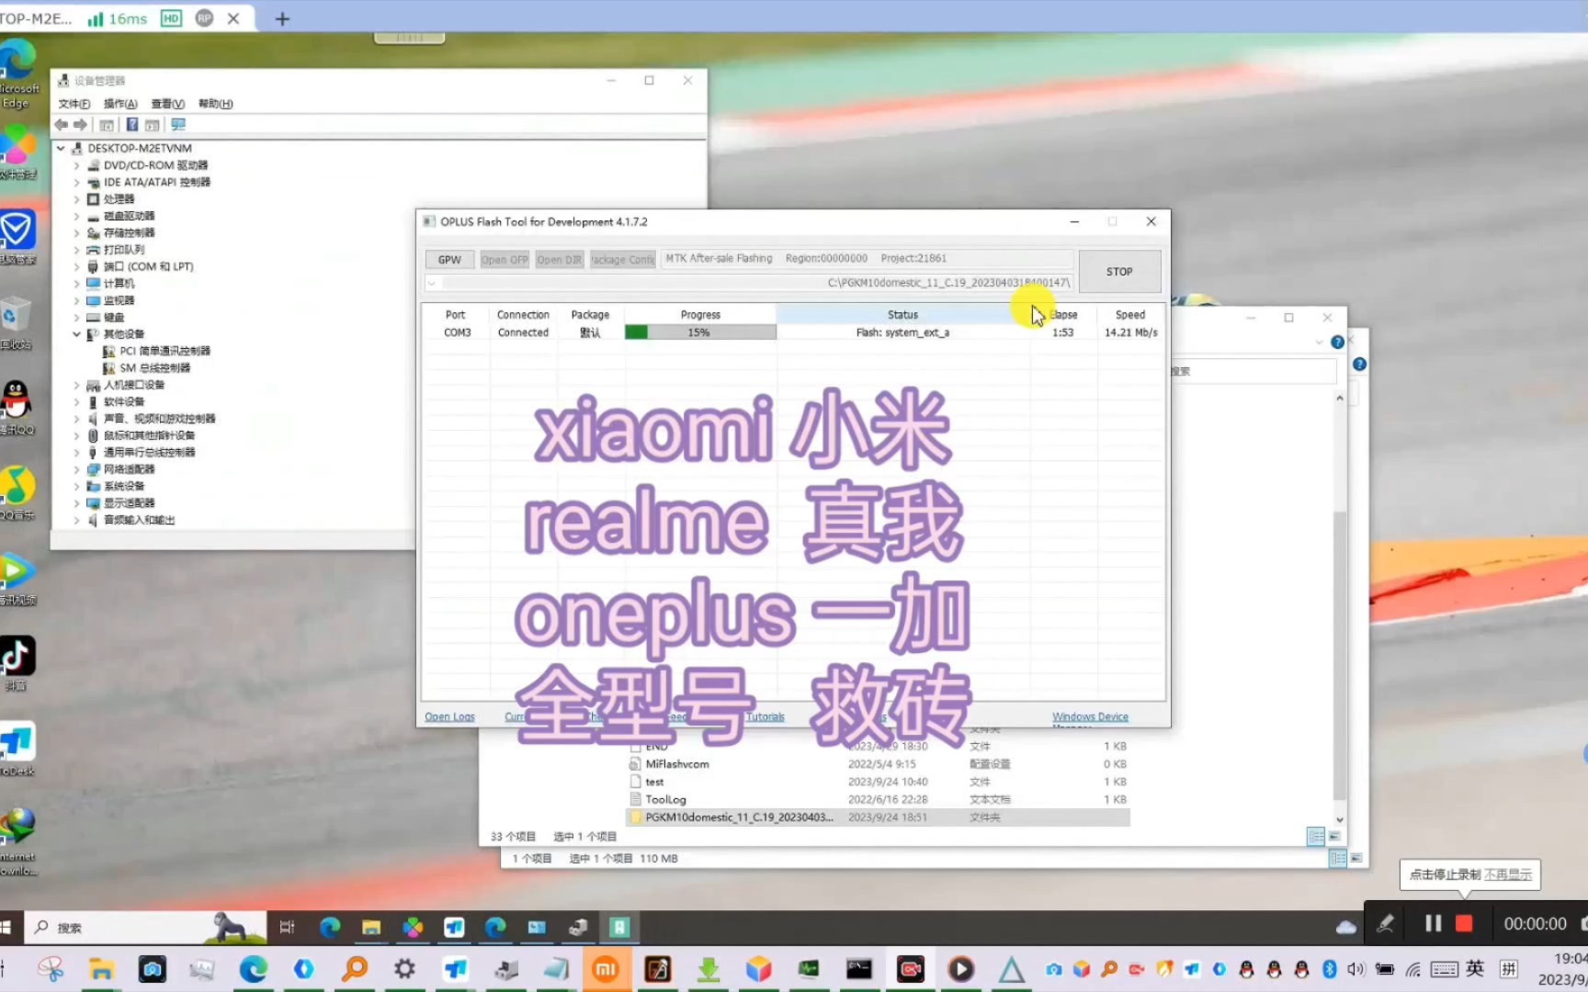
Task: Click the Task View icon in the remote taskbar
Action: [x=287, y=927]
